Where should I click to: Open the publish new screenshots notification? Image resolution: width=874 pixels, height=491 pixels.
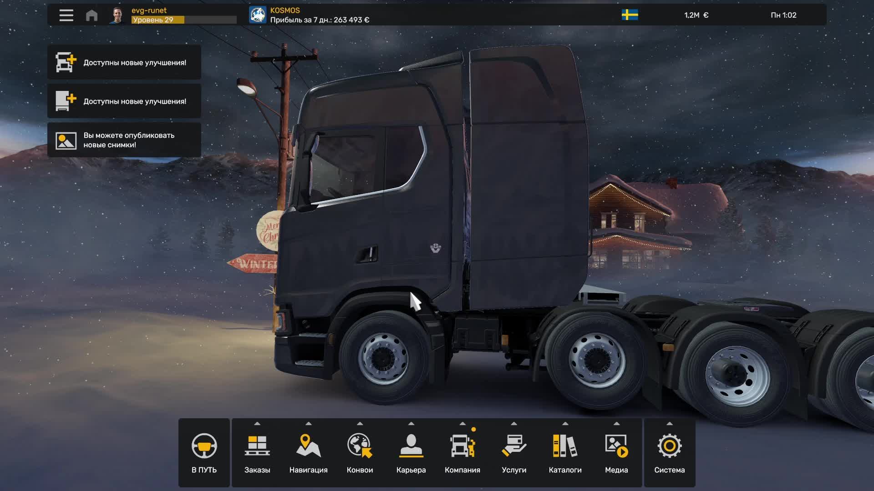[124, 140]
